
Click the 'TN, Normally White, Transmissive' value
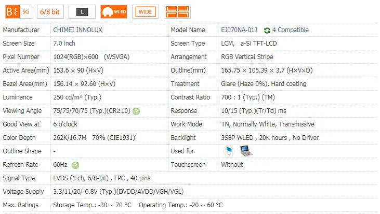point(268,124)
